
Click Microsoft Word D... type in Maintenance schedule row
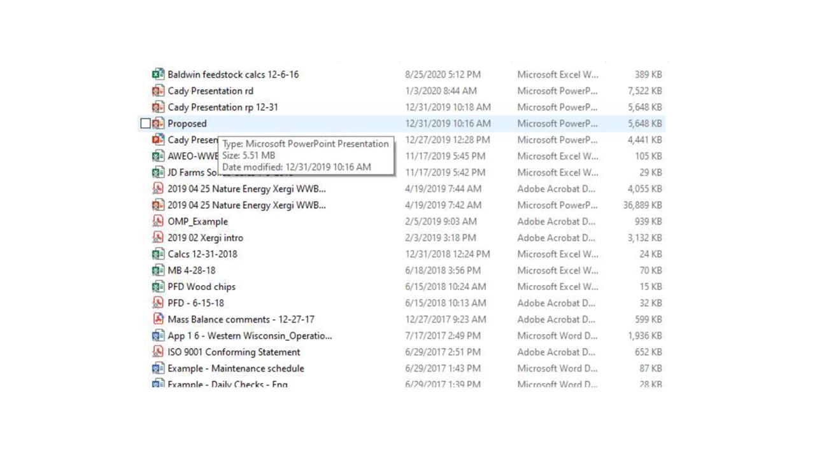(557, 368)
